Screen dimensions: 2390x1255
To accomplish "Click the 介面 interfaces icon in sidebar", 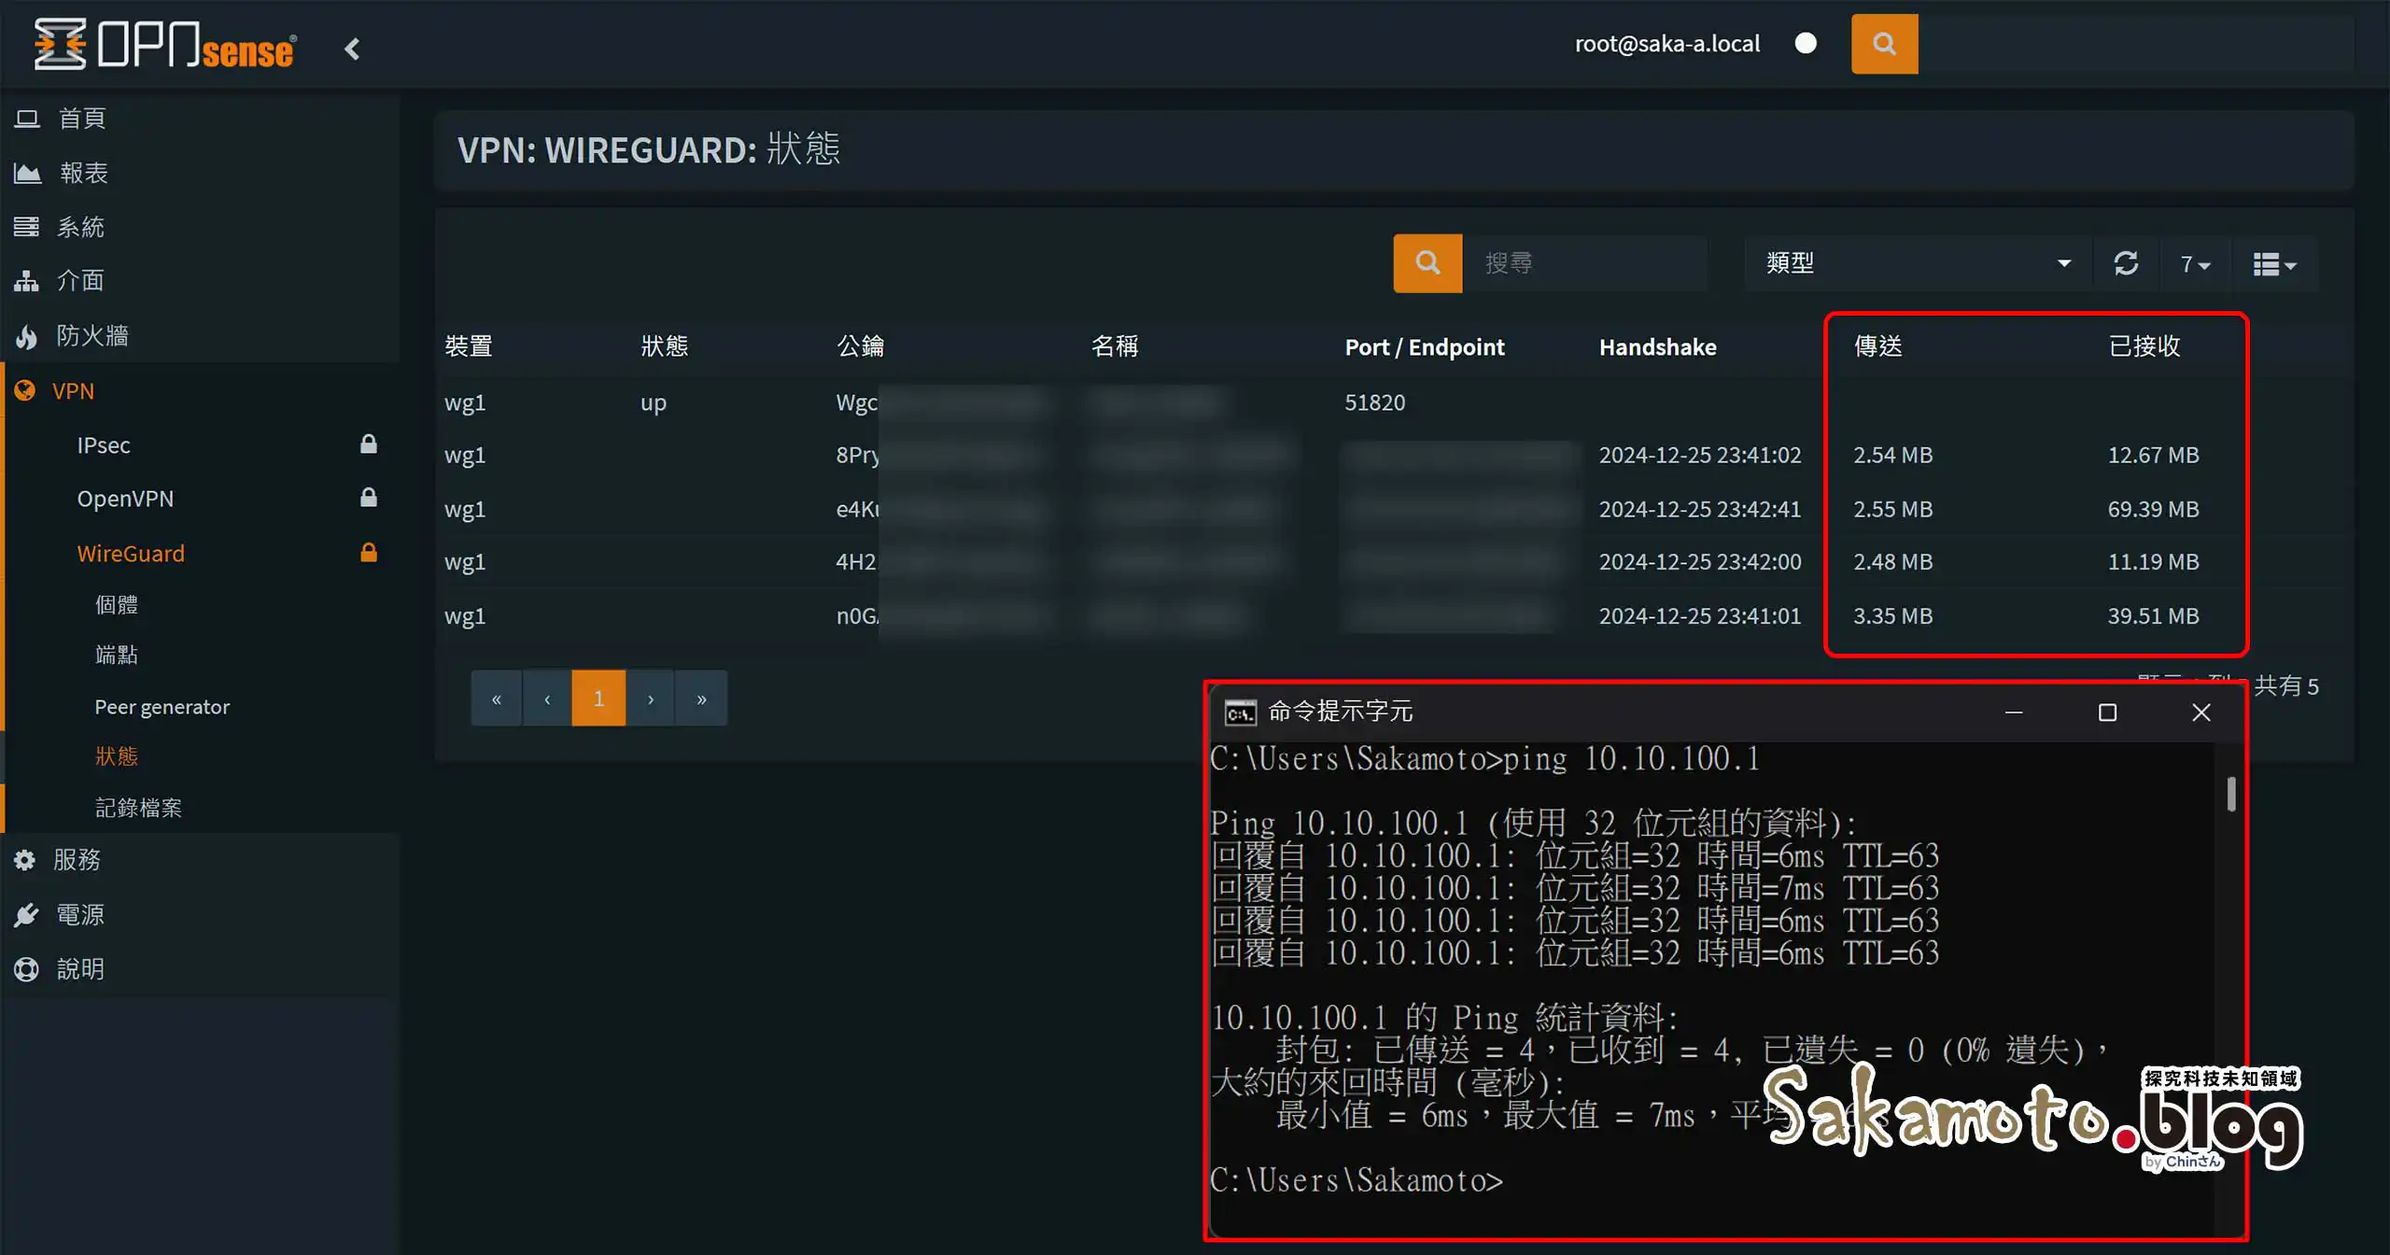I will [27, 280].
